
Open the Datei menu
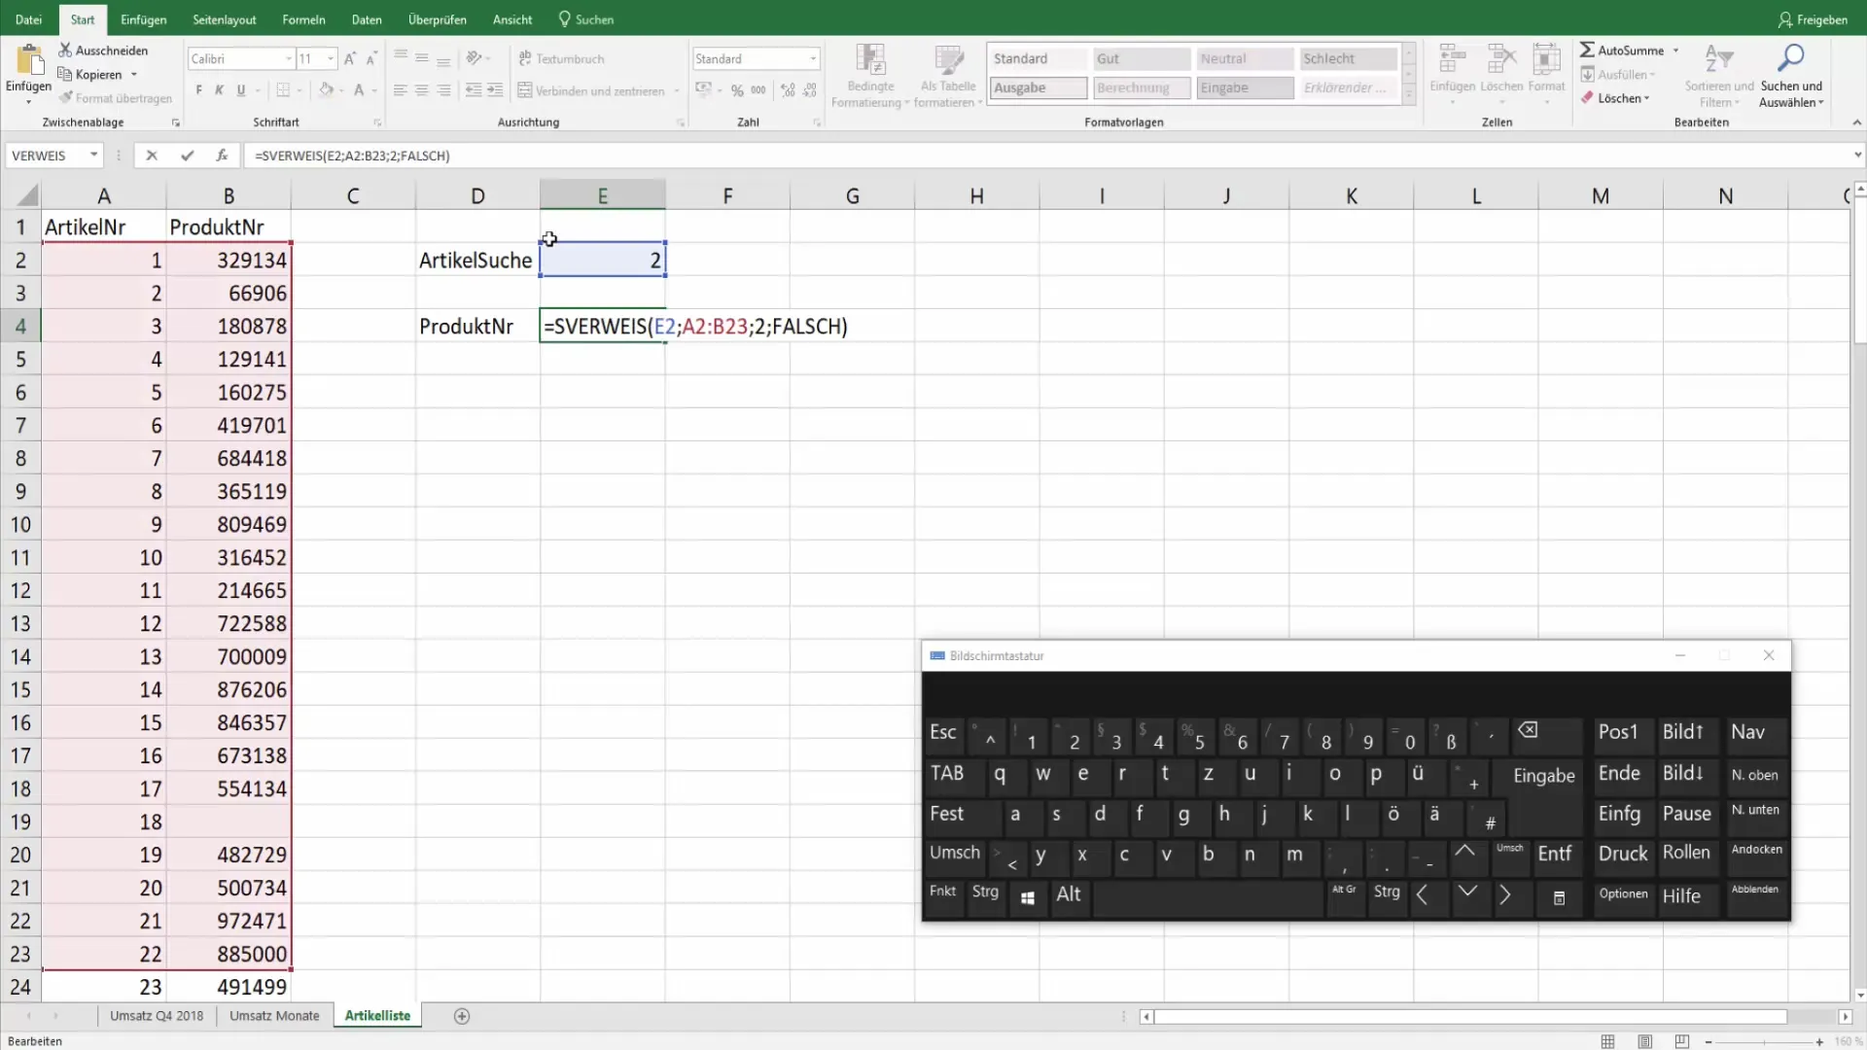pyautogui.click(x=28, y=19)
